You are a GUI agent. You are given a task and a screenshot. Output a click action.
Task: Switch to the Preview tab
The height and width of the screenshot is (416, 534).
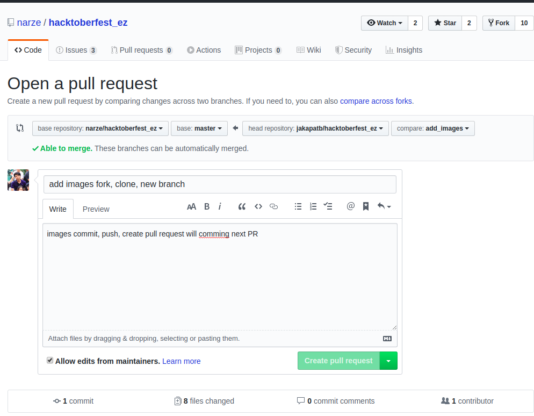click(96, 209)
